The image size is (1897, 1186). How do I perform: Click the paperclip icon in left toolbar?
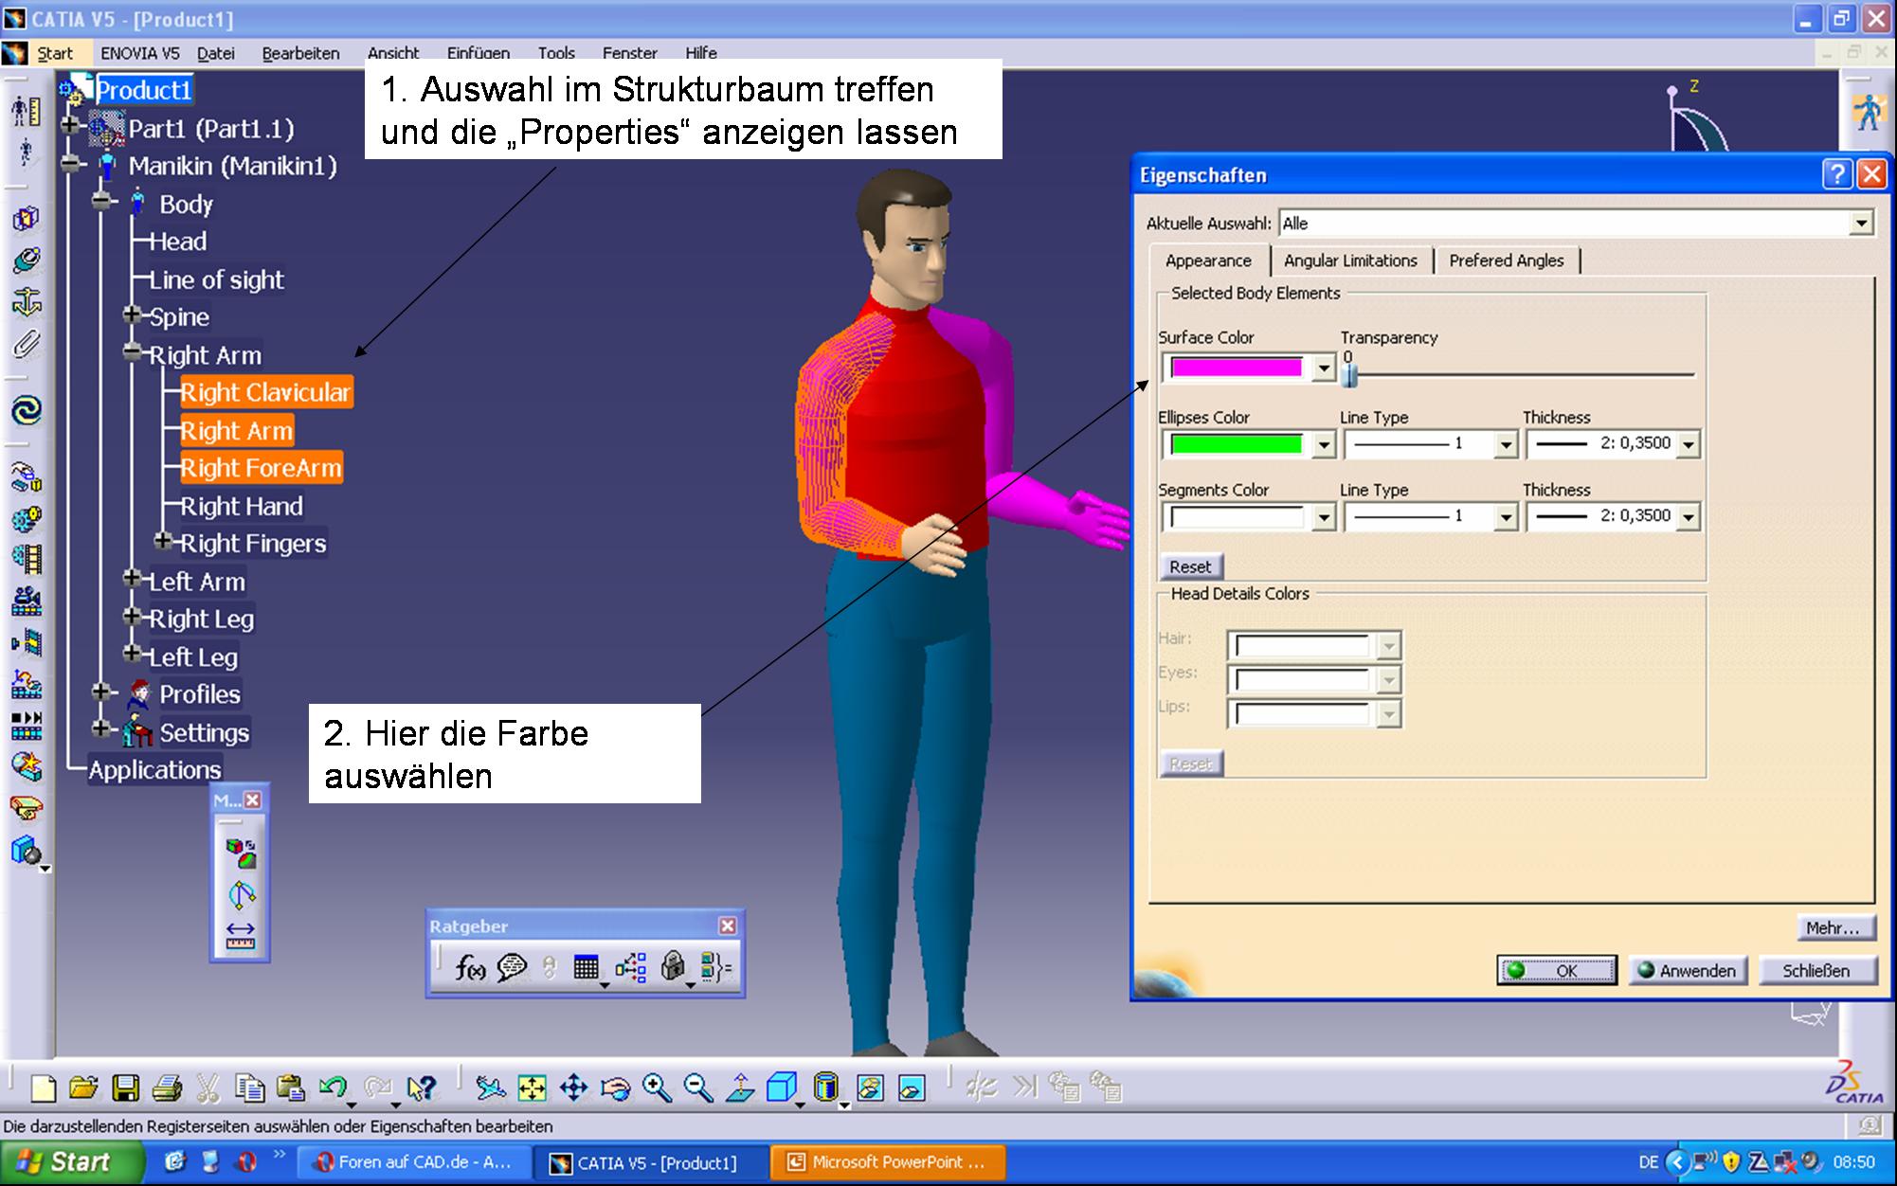(x=27, y=346)
